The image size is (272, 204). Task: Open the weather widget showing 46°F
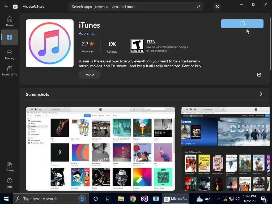tap(204, 199)
